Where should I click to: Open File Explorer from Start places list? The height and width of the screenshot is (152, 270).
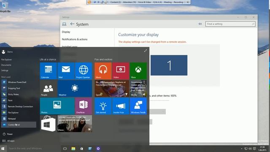tap(7, 60)
